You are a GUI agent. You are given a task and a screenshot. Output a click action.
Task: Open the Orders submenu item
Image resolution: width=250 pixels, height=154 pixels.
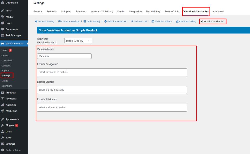point(5,56)
